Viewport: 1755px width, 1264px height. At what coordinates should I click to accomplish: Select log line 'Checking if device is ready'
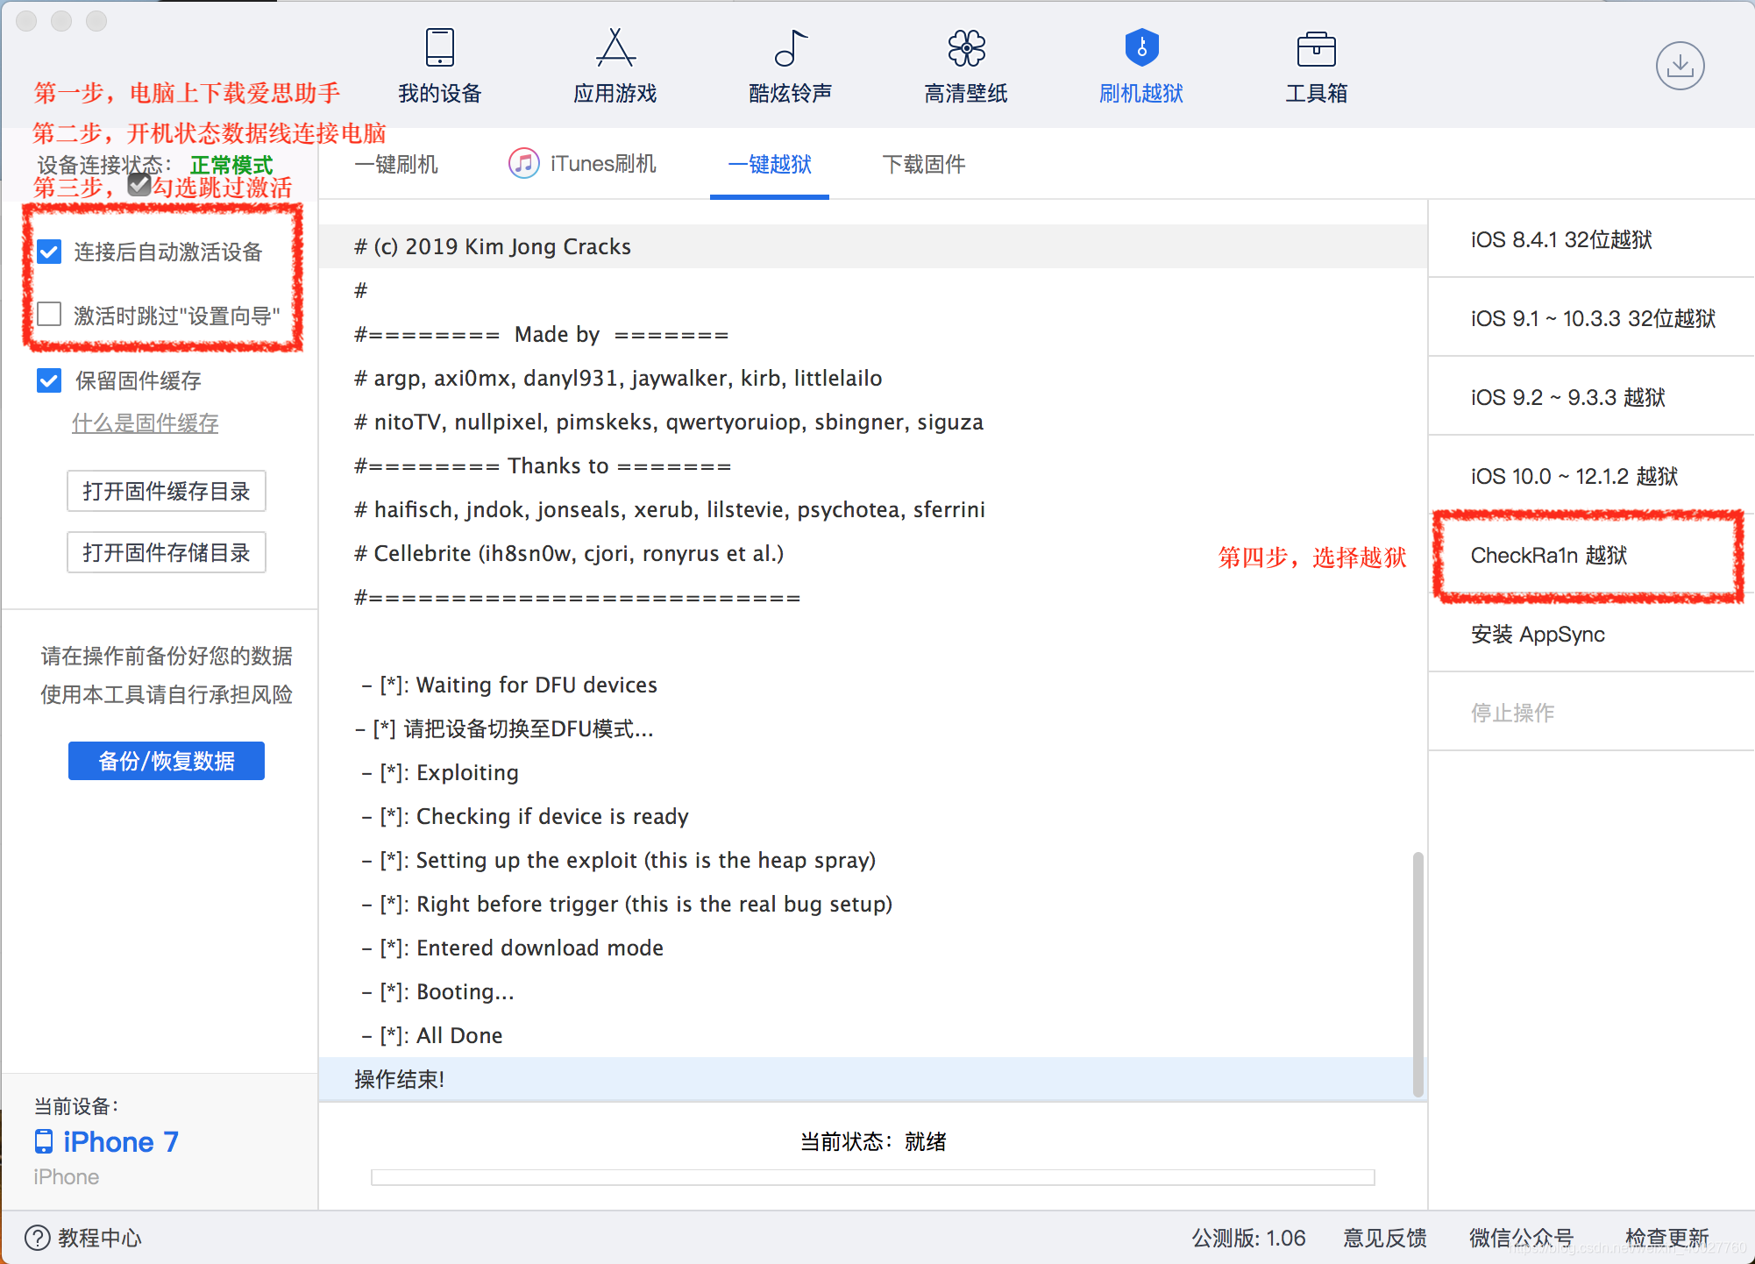(x=873, y=816)
